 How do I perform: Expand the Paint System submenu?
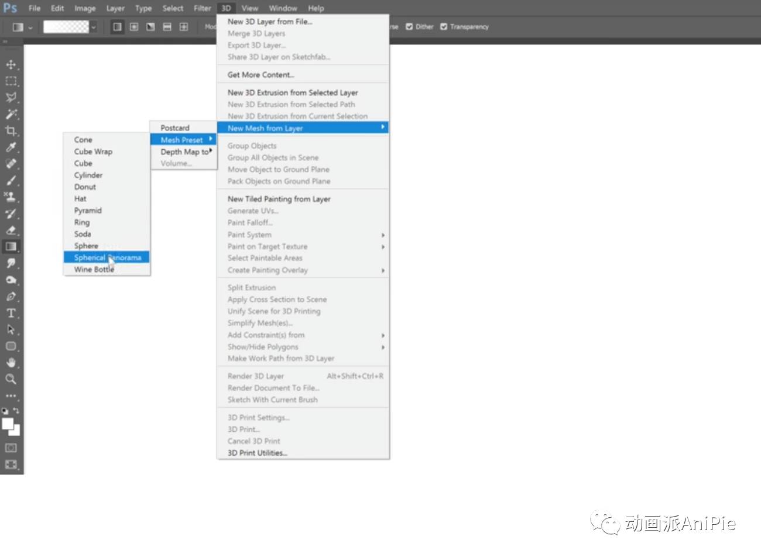point(303,235)
